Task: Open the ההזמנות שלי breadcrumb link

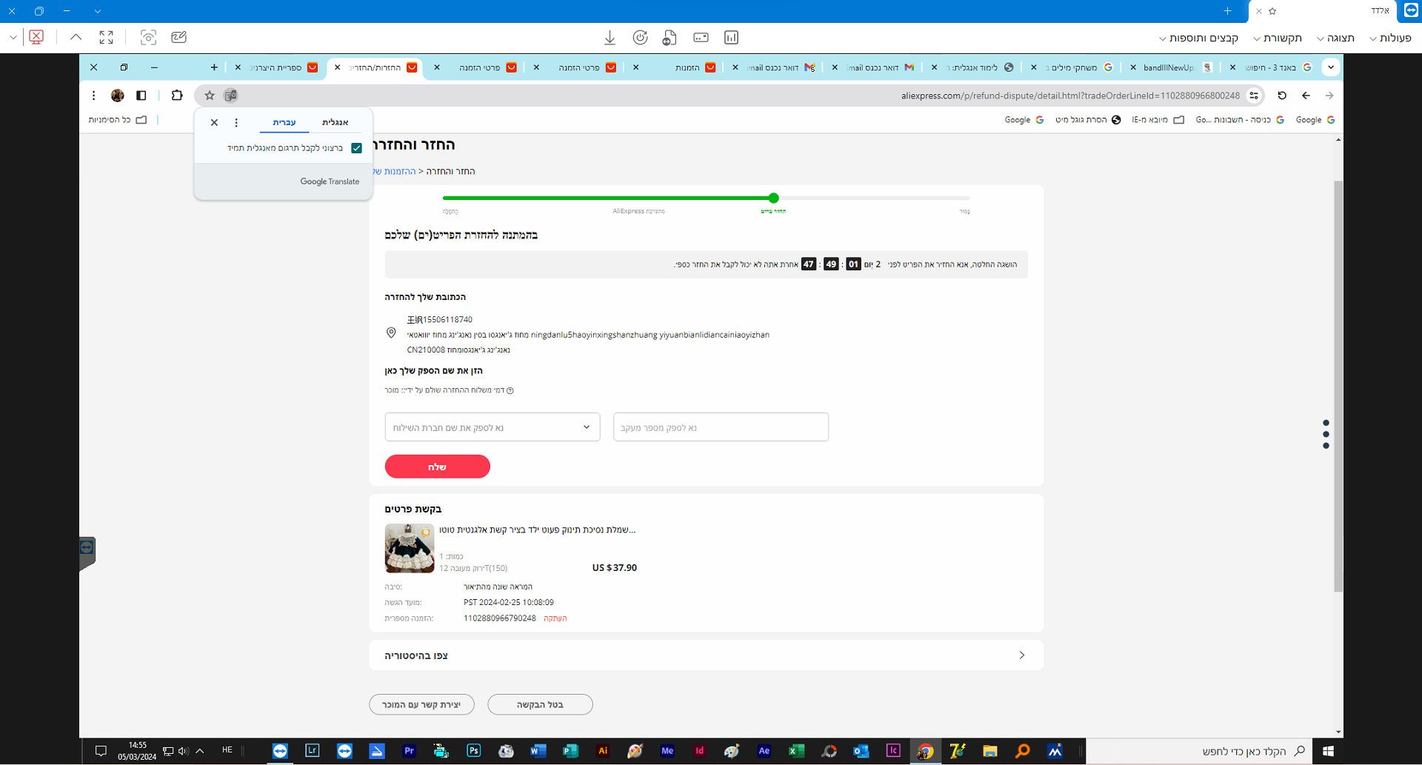Action: [x=394, y=171]
